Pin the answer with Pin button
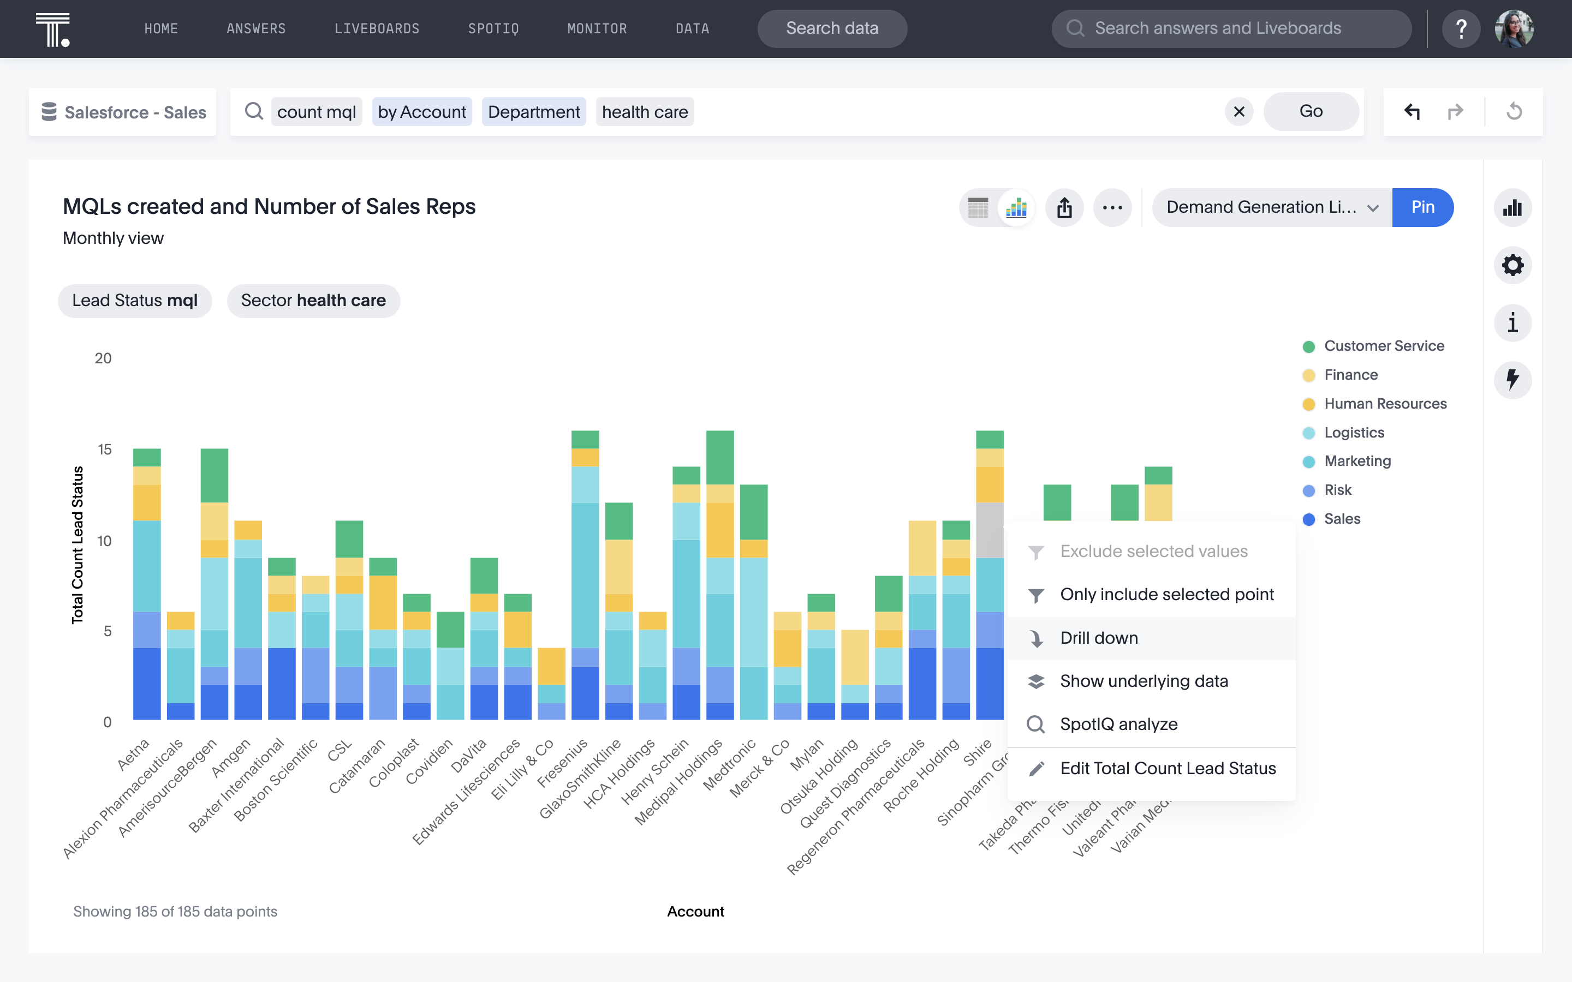The height and width of the screenshot is (982, 1572). pos(1422,208)
